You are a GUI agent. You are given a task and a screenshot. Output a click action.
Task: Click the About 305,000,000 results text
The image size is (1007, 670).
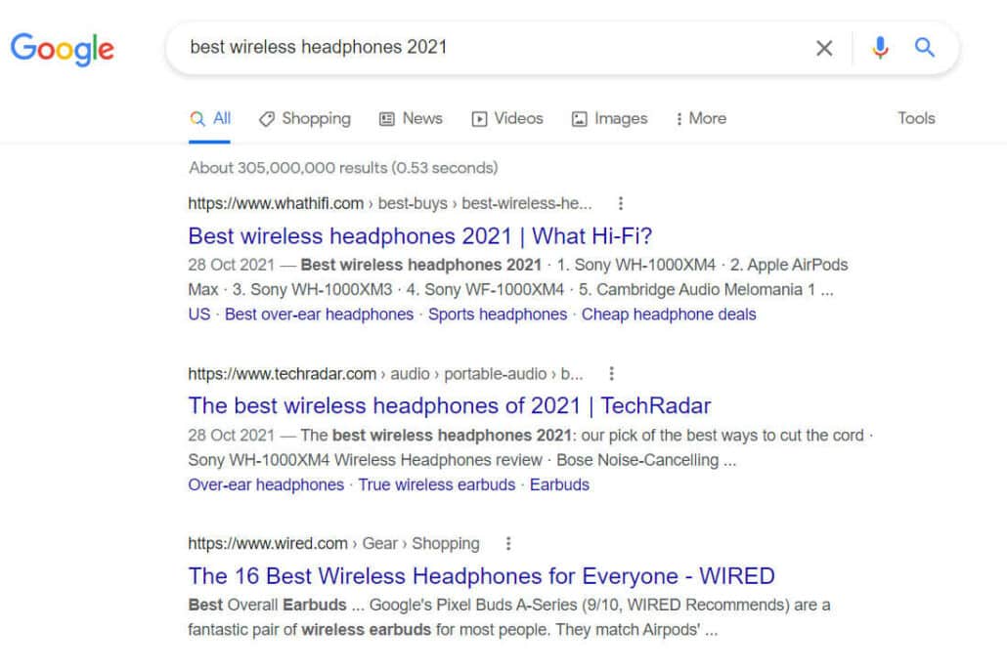click(x=343, y=168)
